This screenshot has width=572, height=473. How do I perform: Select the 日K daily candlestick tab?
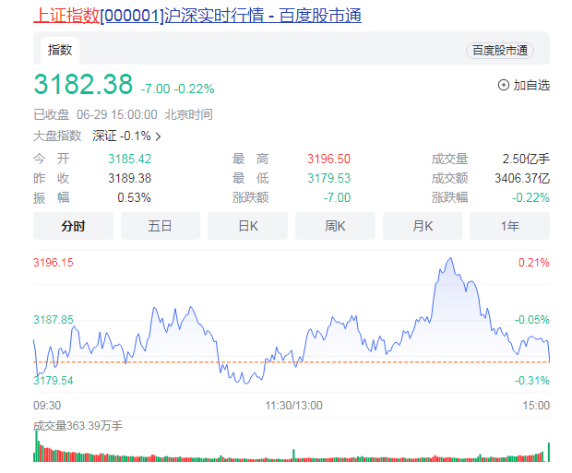(247, 226)
